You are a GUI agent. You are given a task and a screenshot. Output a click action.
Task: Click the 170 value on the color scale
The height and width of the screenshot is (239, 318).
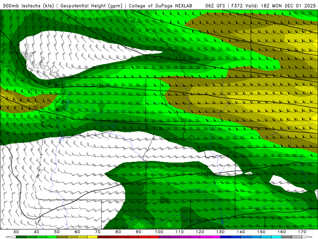pyautogui.click(x=302, y=232)
